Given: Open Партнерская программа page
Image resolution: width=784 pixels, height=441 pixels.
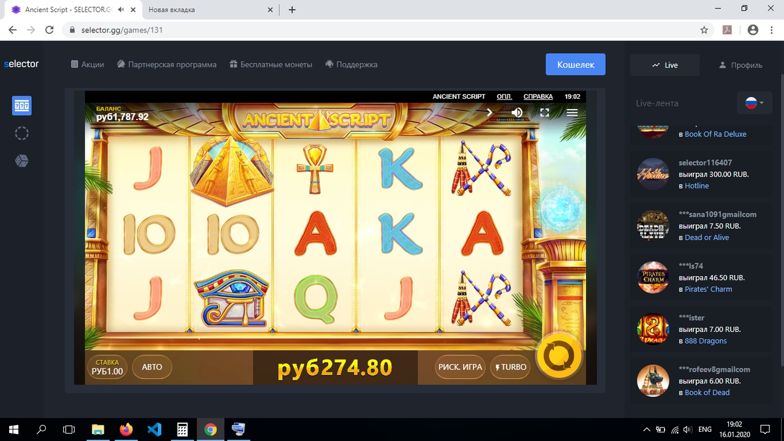Looking at the screenshot, I should click(167, 64).
